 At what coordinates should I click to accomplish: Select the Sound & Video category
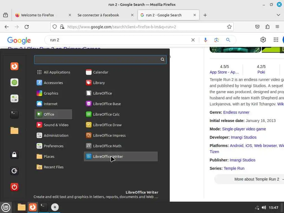[53, 125]
